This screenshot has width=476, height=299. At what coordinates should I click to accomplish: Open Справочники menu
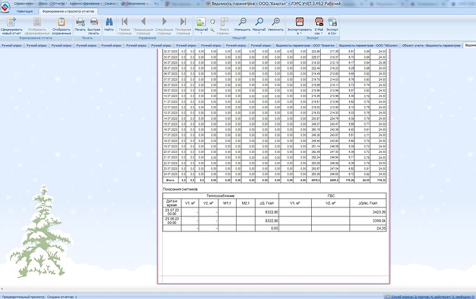pos(24,3)
